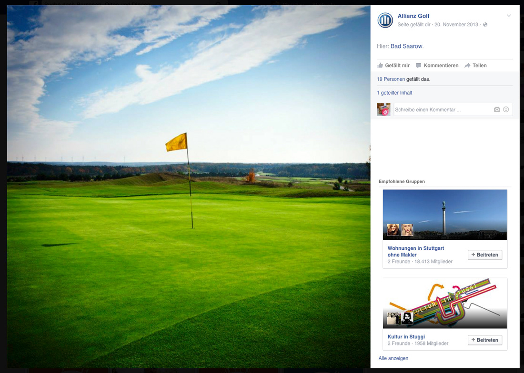The width and height of the screenshot is (524, 373).
Task: Open 1 geteilter Inhalt shares
Action: tap(394, 93)
